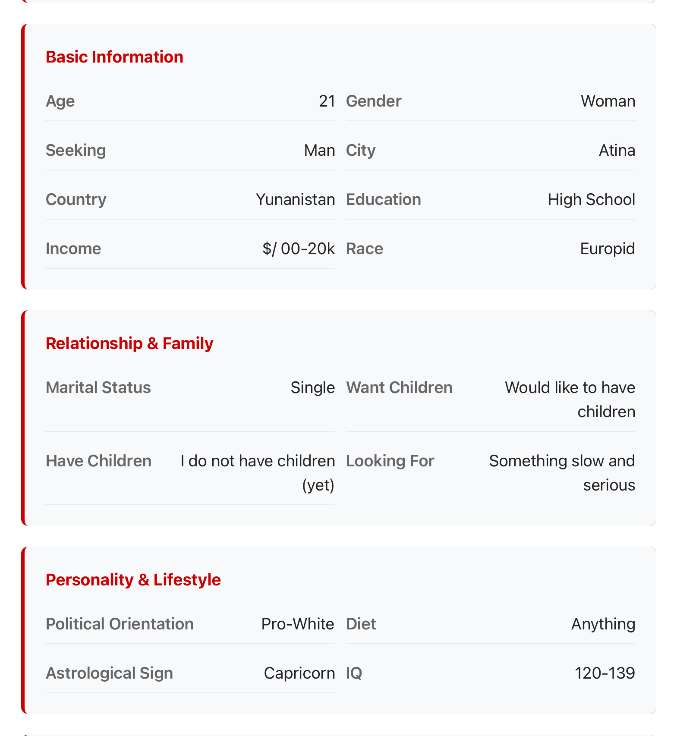Click the Looking For label
Screen dimensions: 677x736
[x=390, y=461]
